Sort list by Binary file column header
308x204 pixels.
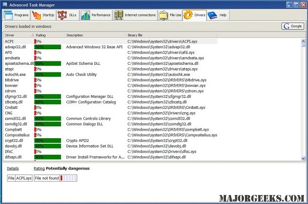(x=171, y=35)
